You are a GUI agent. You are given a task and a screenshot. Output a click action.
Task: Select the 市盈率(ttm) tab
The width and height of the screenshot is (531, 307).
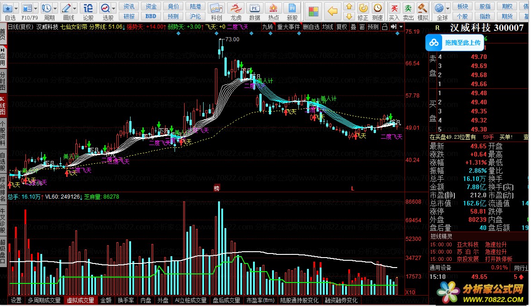tap(260, 300)
